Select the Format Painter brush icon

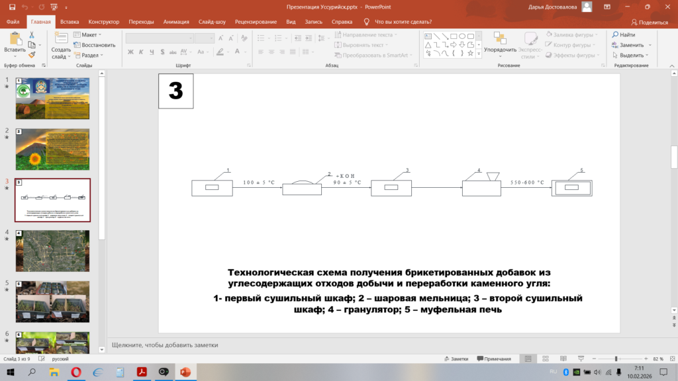(x=32, y=55)
